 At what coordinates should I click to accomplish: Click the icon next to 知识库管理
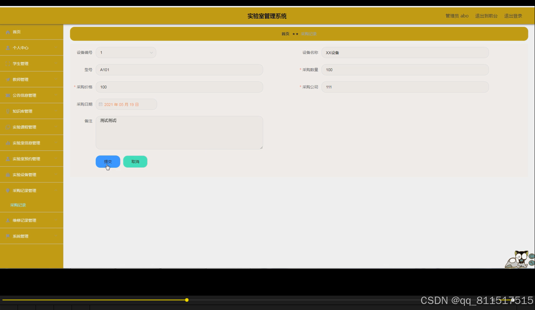pos(8,111)
